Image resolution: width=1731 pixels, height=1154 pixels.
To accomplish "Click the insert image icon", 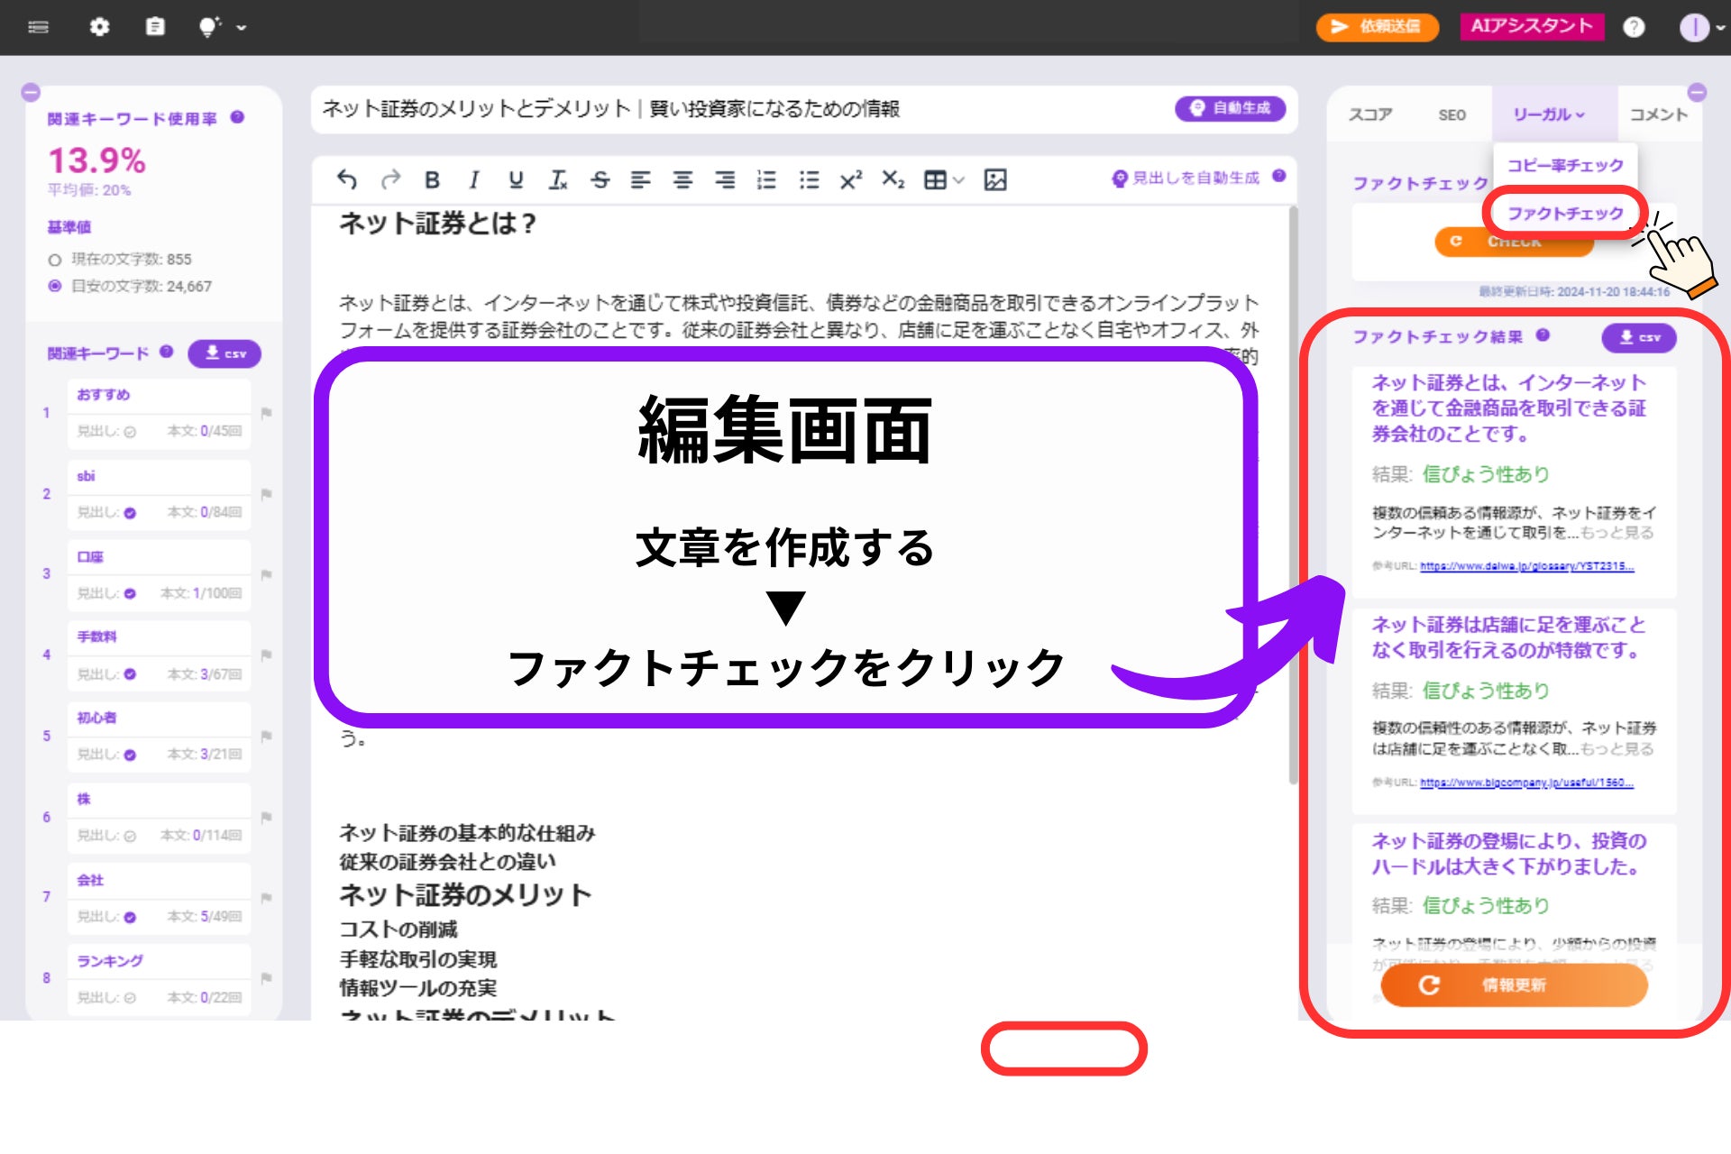I will tap(995, 179).
